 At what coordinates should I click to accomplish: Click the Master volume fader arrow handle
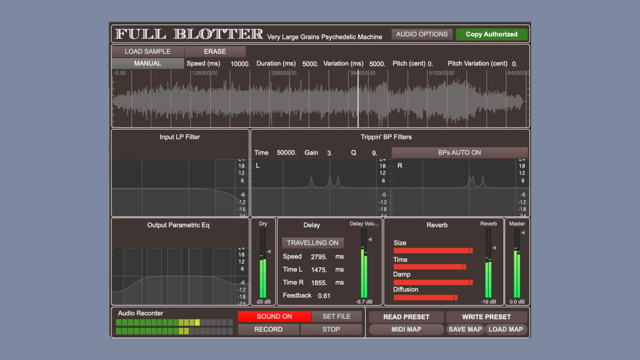pos(523,233)
